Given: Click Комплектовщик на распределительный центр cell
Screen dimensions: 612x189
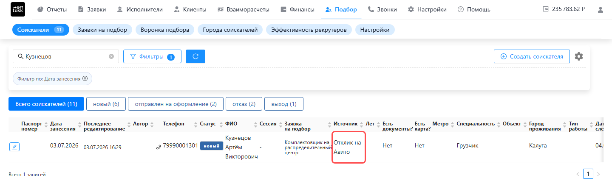Looking at the screenshot, I should (x=307, y=147).
